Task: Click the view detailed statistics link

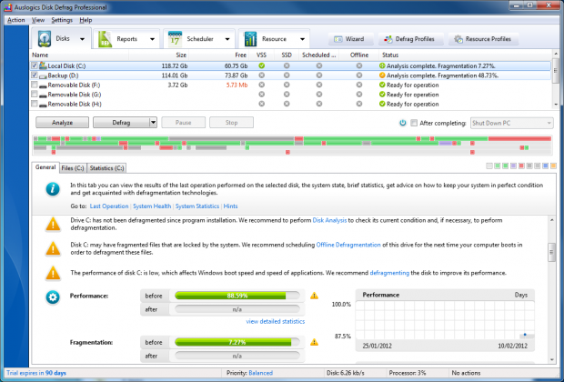Action: [275, 321]
